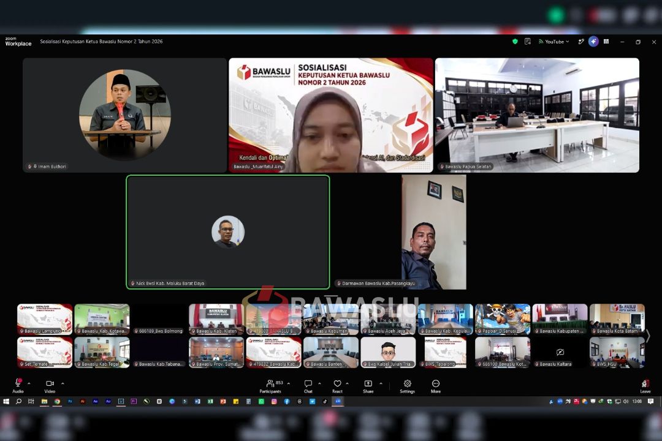Show meeting encryption shield info

click(515, 42)
